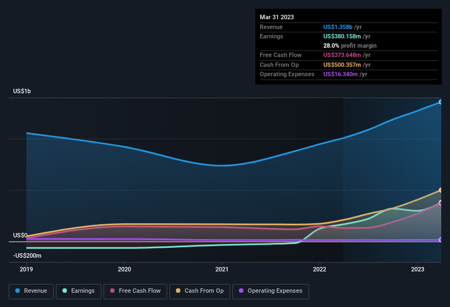
Task: Click the pink Free Cash Flow endpoint marker
Action: click(x=441, y=203)
